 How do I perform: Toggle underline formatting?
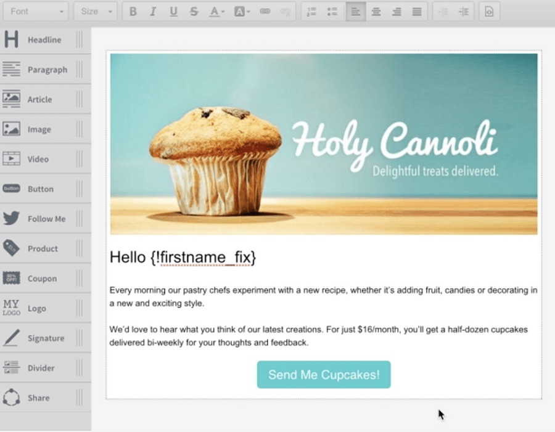coord(173,11)
